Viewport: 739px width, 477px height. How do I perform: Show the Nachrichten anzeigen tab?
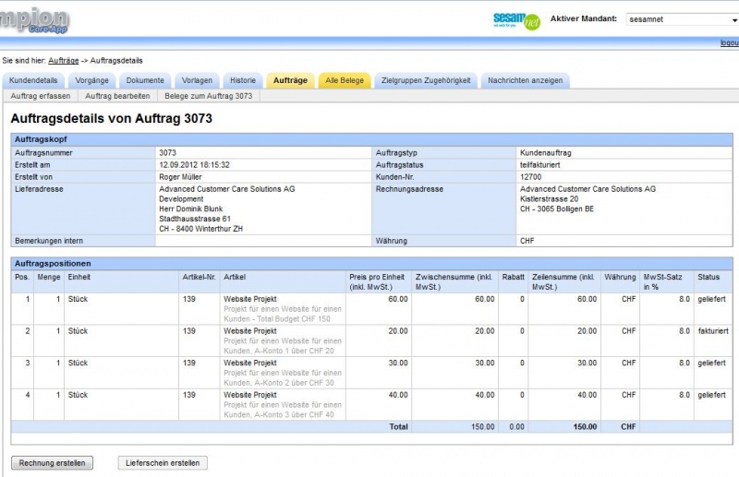(x=525, y=80)
